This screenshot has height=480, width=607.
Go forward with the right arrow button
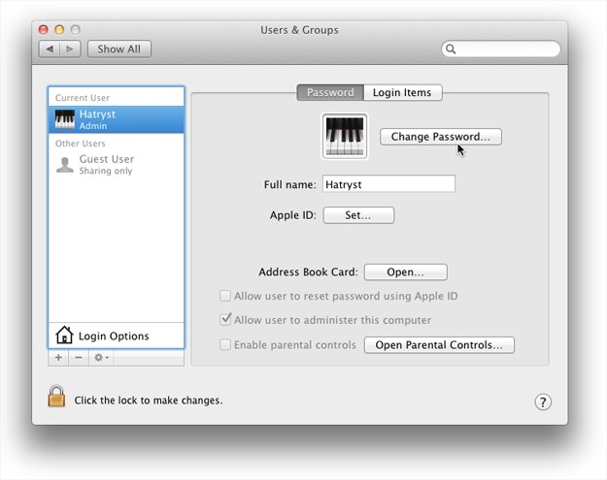pyautogui.click(x=70, y=49)
